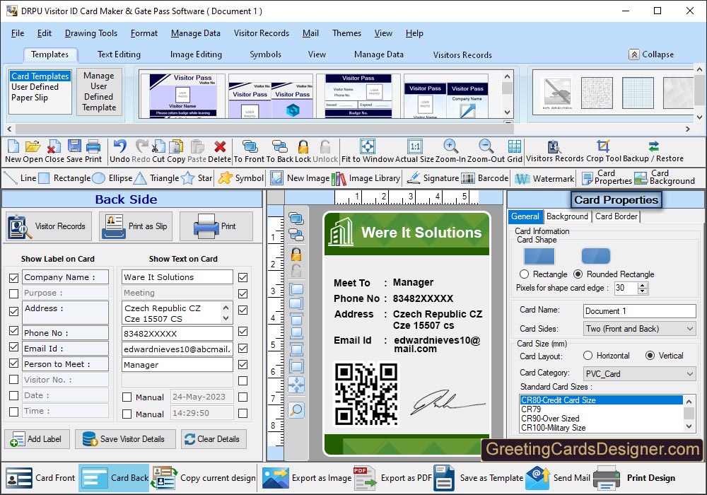Set the view to Actual Size
707x495 pixels.
tap(415, 146)
